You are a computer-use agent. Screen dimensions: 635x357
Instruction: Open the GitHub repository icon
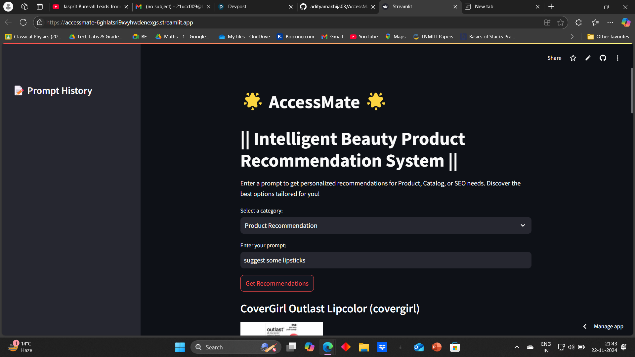click(603, 58)
